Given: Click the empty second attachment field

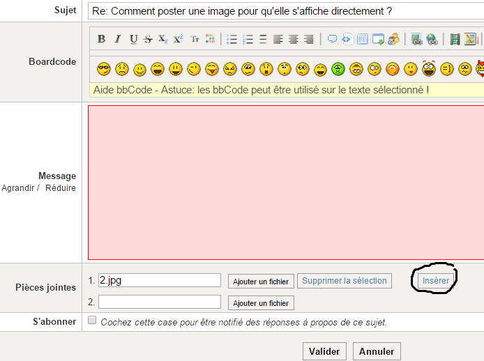Looking at the screenshot, I should coord(160,302).
